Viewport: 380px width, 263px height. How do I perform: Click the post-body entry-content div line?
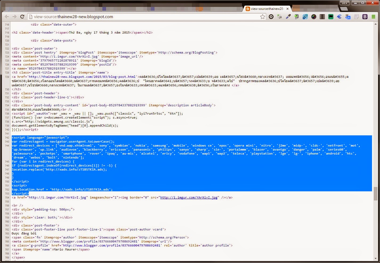coord(114,105)
